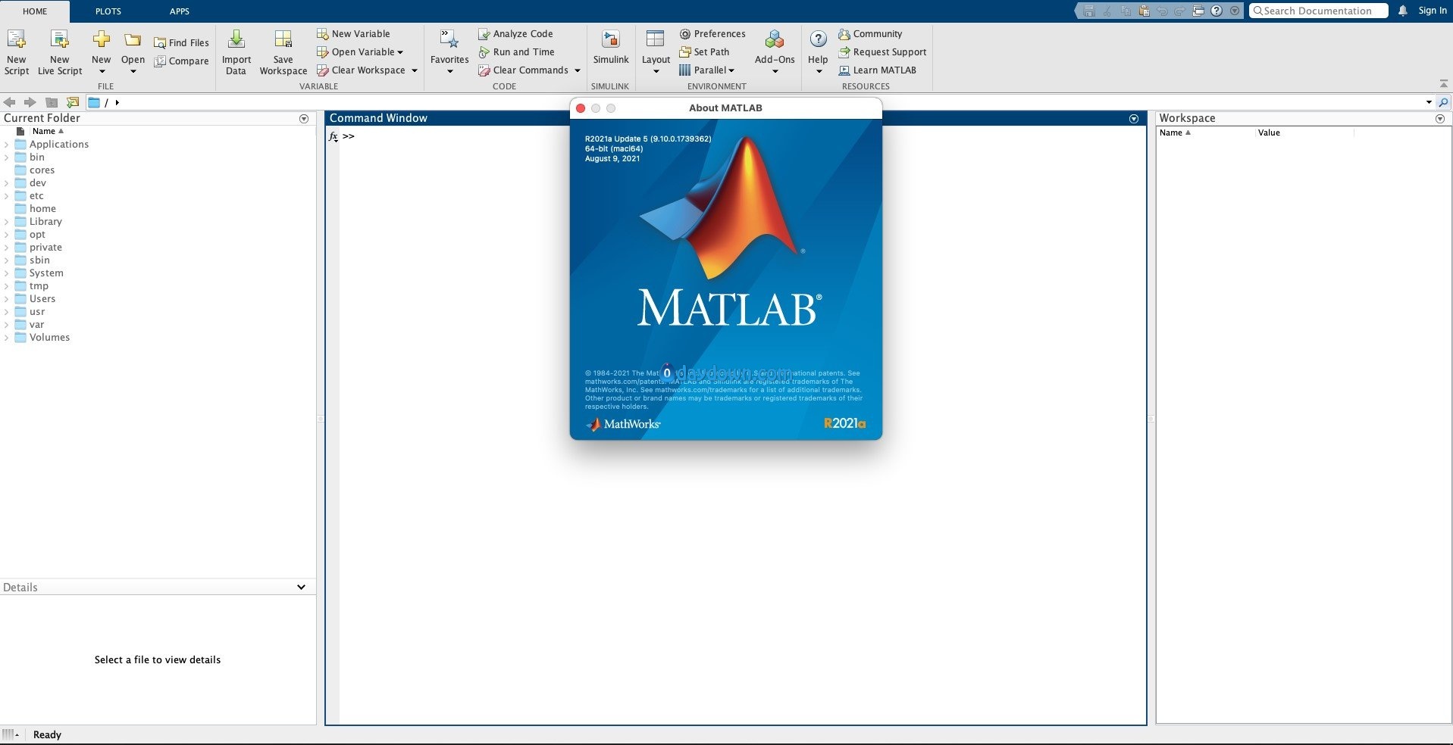
Task: Click the address bar path field
Action: point(758,102)
